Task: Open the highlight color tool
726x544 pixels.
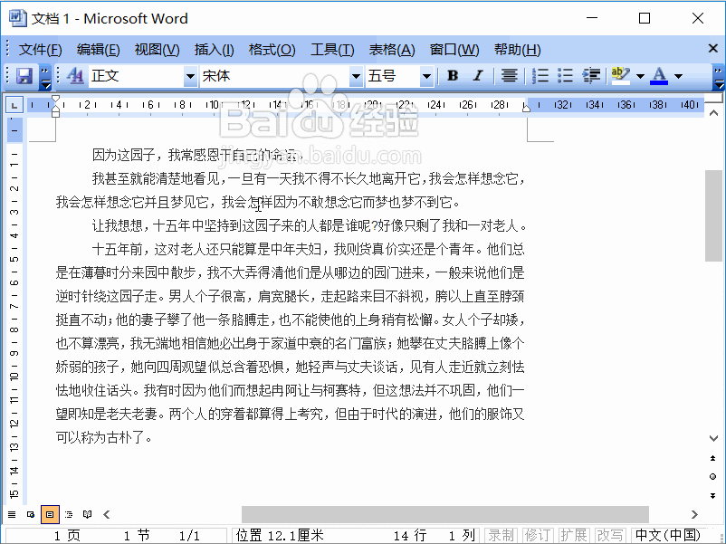Action: point(620,76)
